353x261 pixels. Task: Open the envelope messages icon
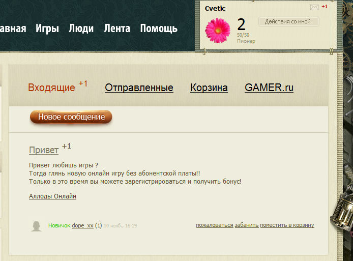(x=314, y=8)
